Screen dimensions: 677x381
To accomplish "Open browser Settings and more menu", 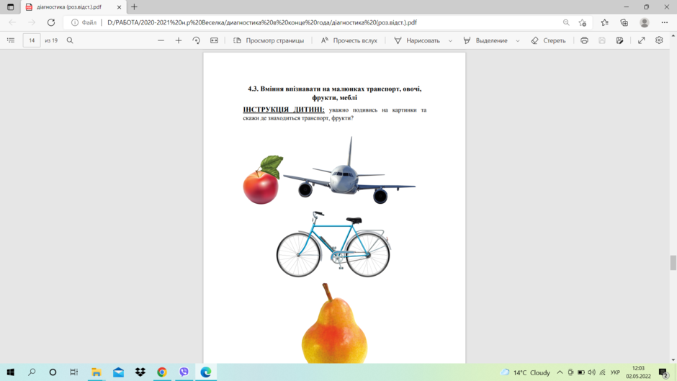I will coord(665,22).
